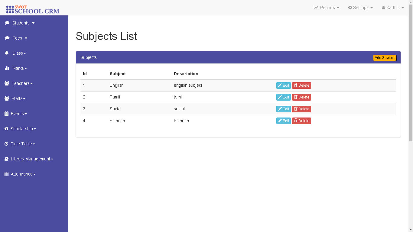Delete the Tamil subject
The height and width of the screenshot is (232, 413).
click(x=301, y=97)
